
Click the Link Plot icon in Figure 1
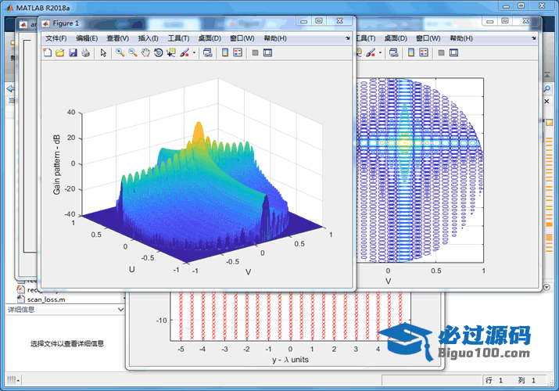point(207,52)
